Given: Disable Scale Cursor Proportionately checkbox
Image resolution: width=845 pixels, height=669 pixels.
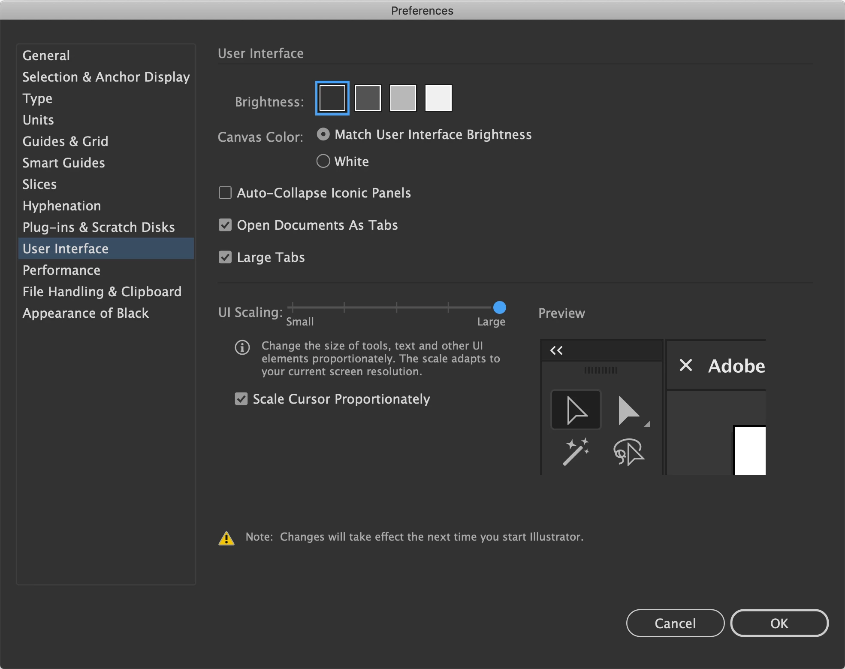Looking at the screenshot, I should [x=241, y=399].
